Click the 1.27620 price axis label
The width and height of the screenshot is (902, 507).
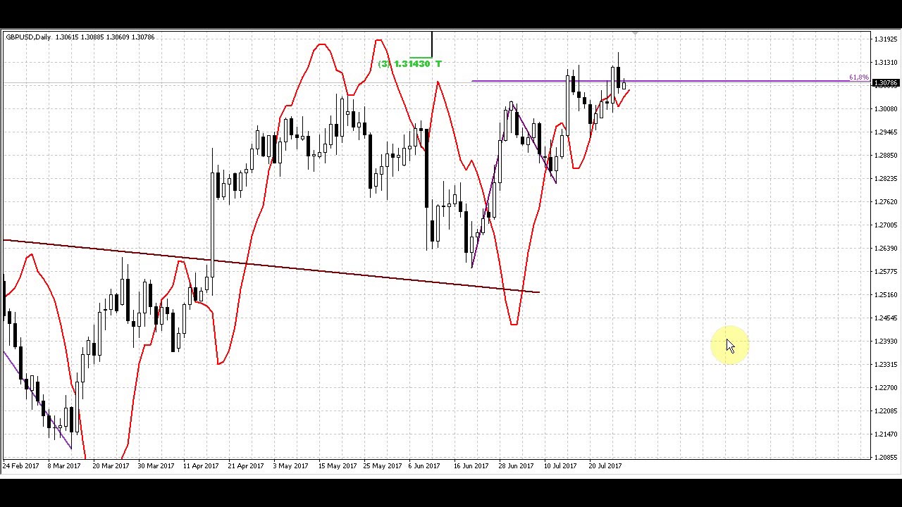[x=886, y=202]
